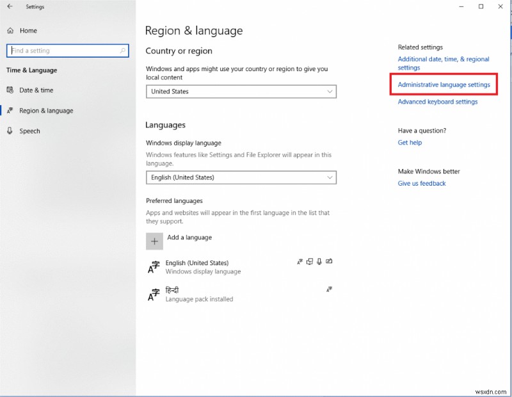The image size is (512, 397).
Task: Open Administrative language settings
Action: pyautogui.click(x=443, y=84)
